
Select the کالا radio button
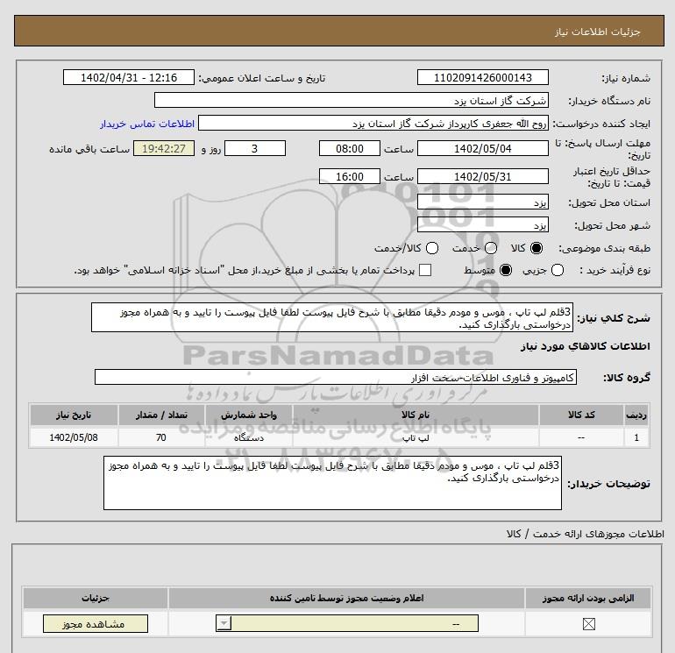536,248
